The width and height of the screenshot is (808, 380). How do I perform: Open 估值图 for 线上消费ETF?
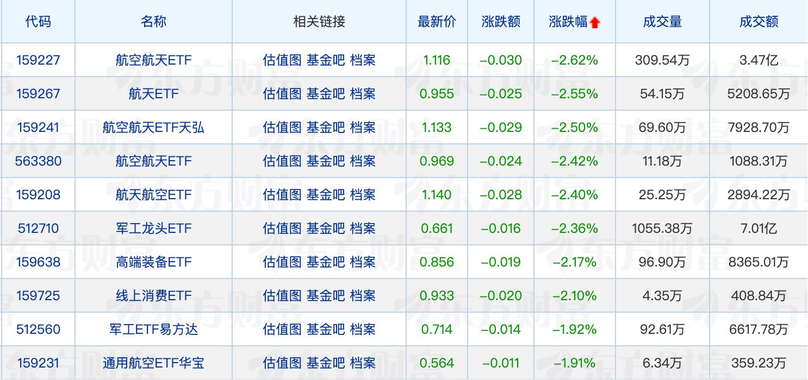[282, 296]
